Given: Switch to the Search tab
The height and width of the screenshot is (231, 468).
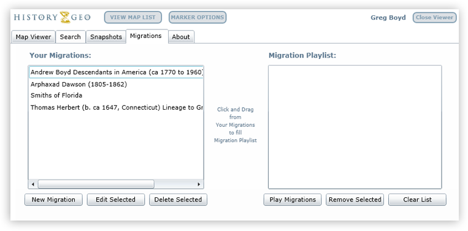Looking at the screenshot, I should click(71, 37).
